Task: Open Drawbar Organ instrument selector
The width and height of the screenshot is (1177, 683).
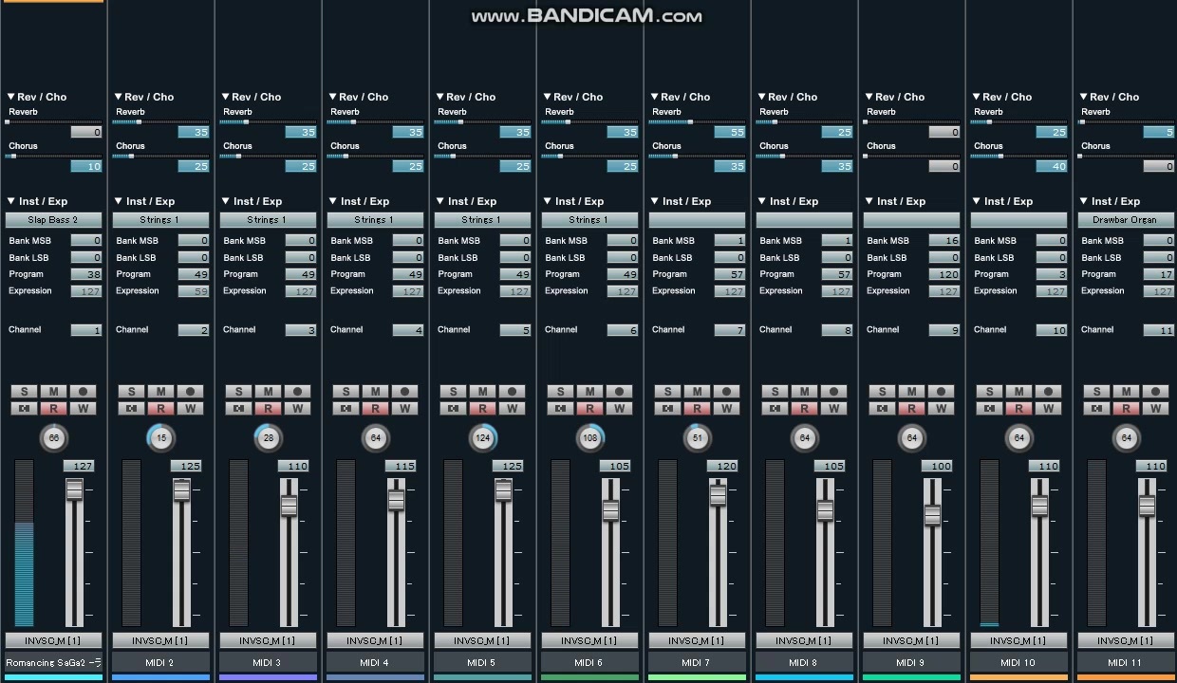Action: pos(1126,220)
